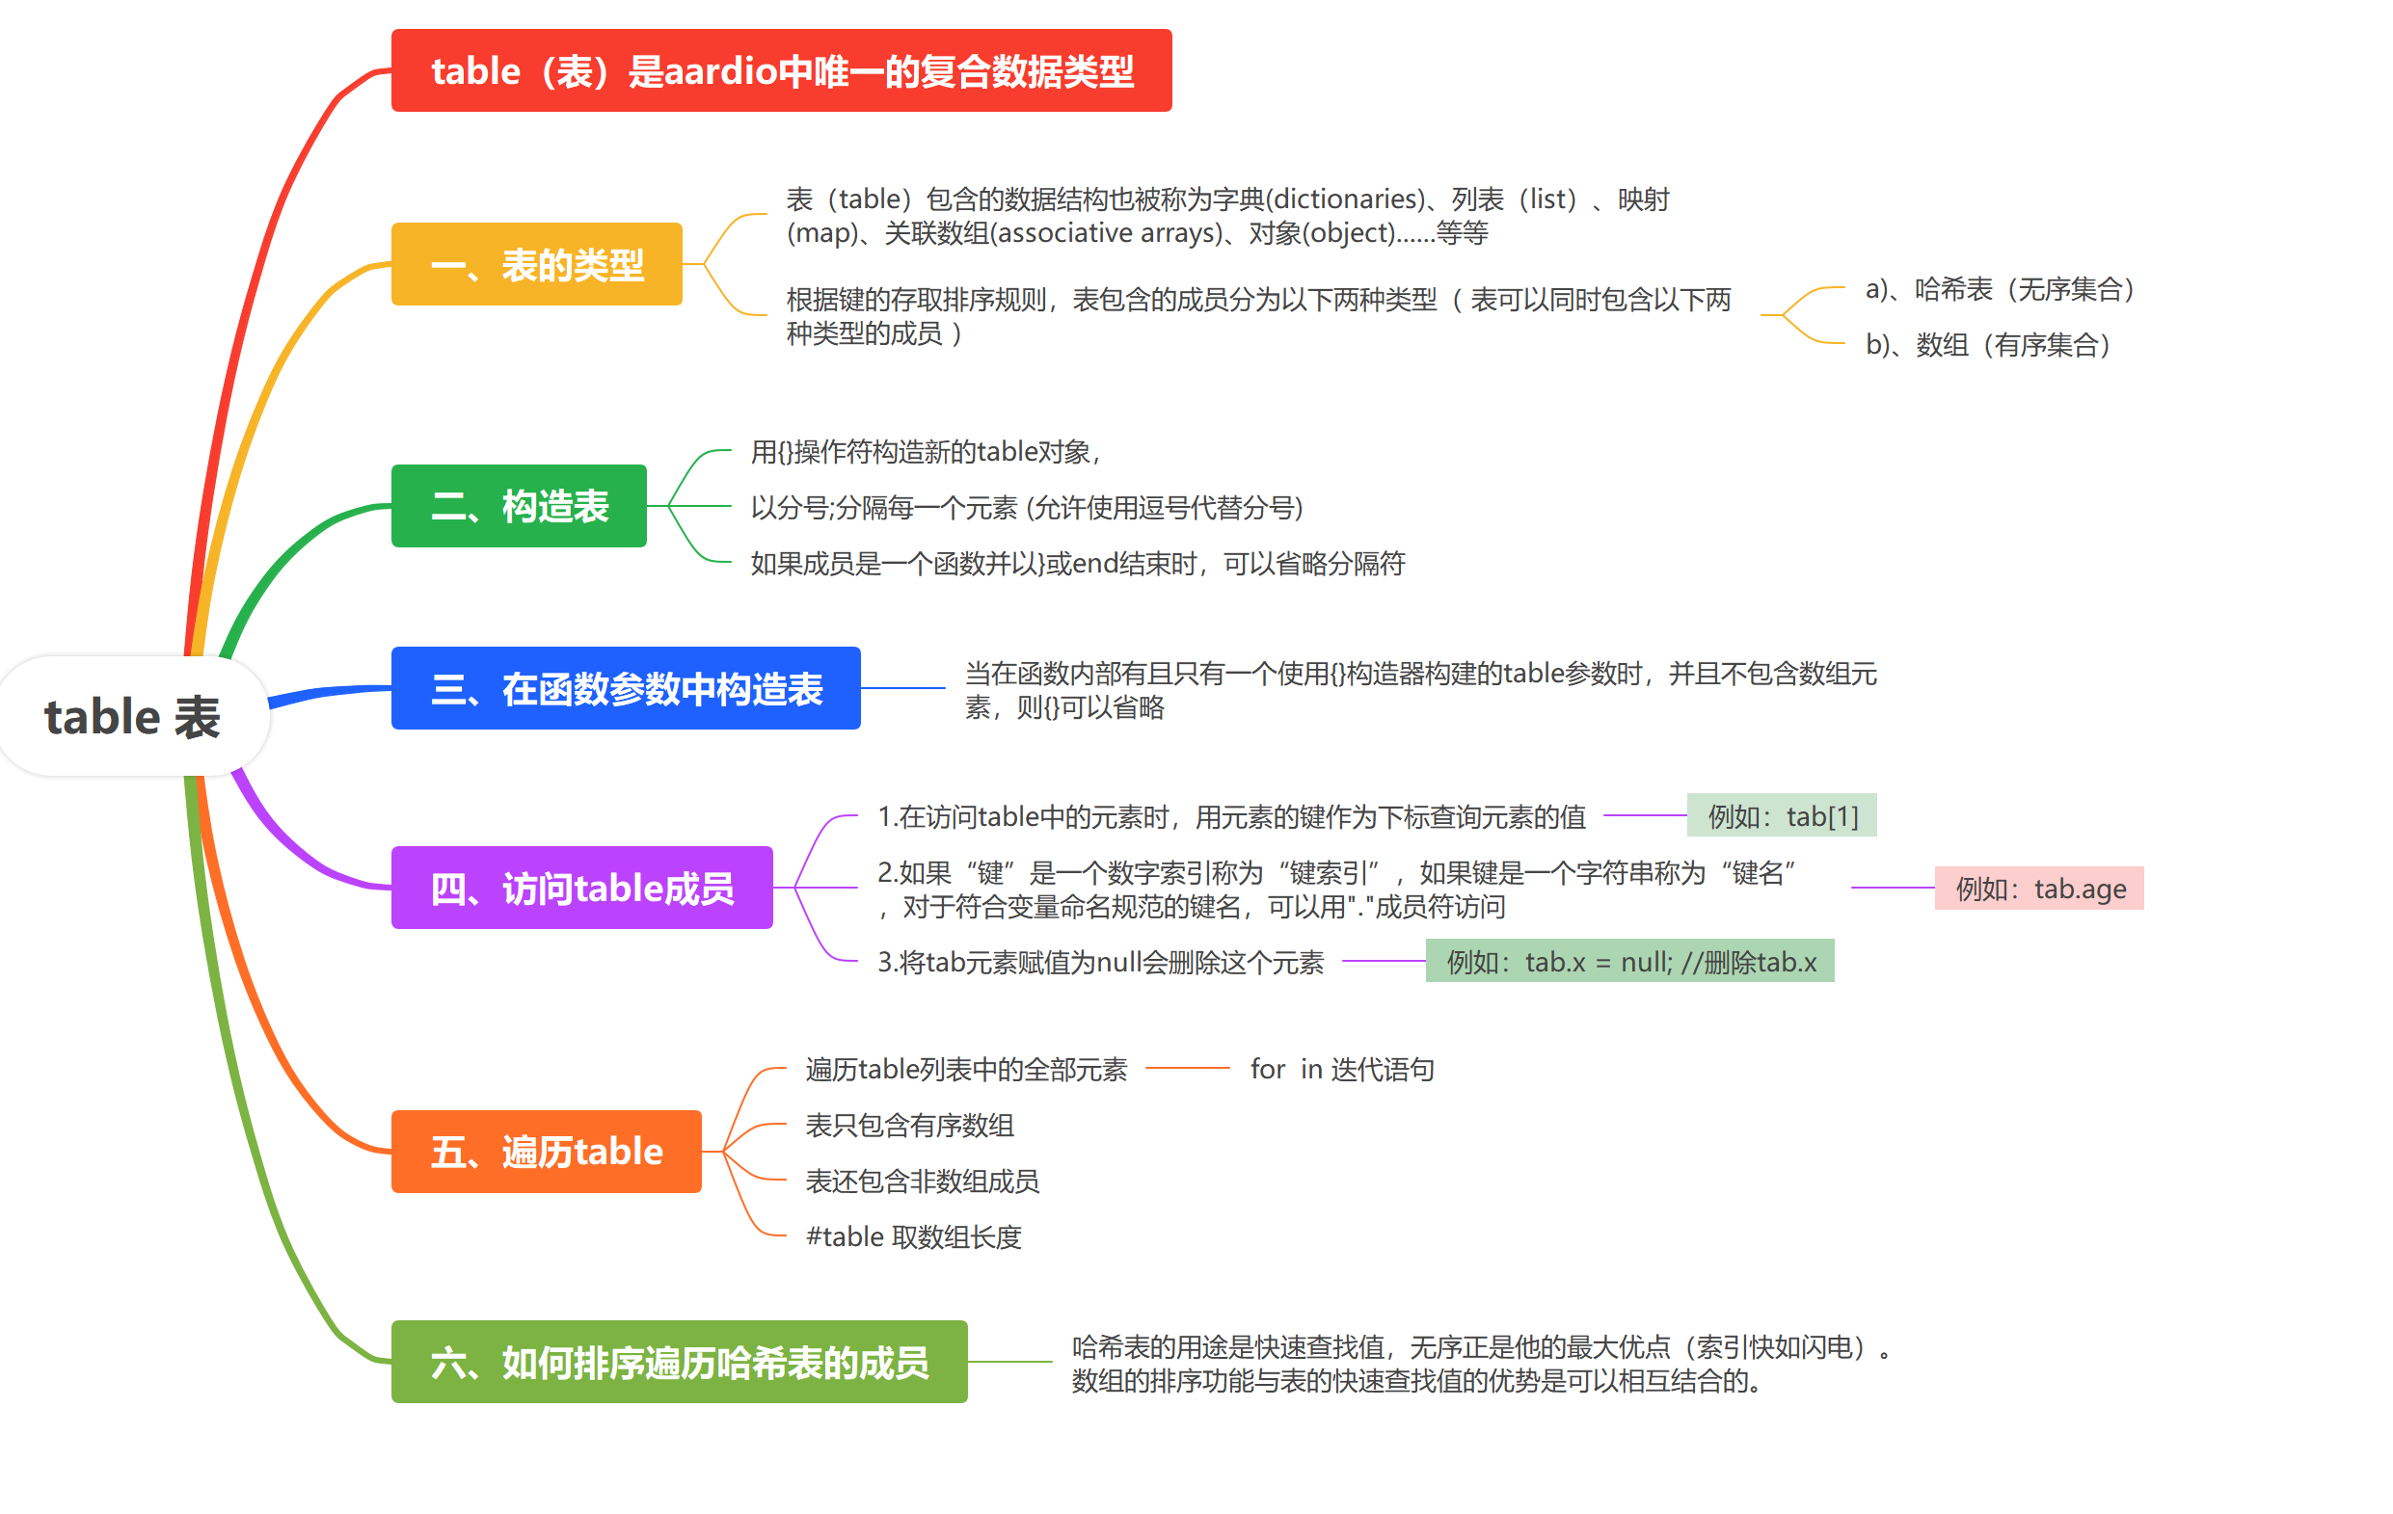The height and width of the screenshot is (1514, 2393).
Task: Select the orange '五、遍历table' topic
Action: (x=547, y=1151)
